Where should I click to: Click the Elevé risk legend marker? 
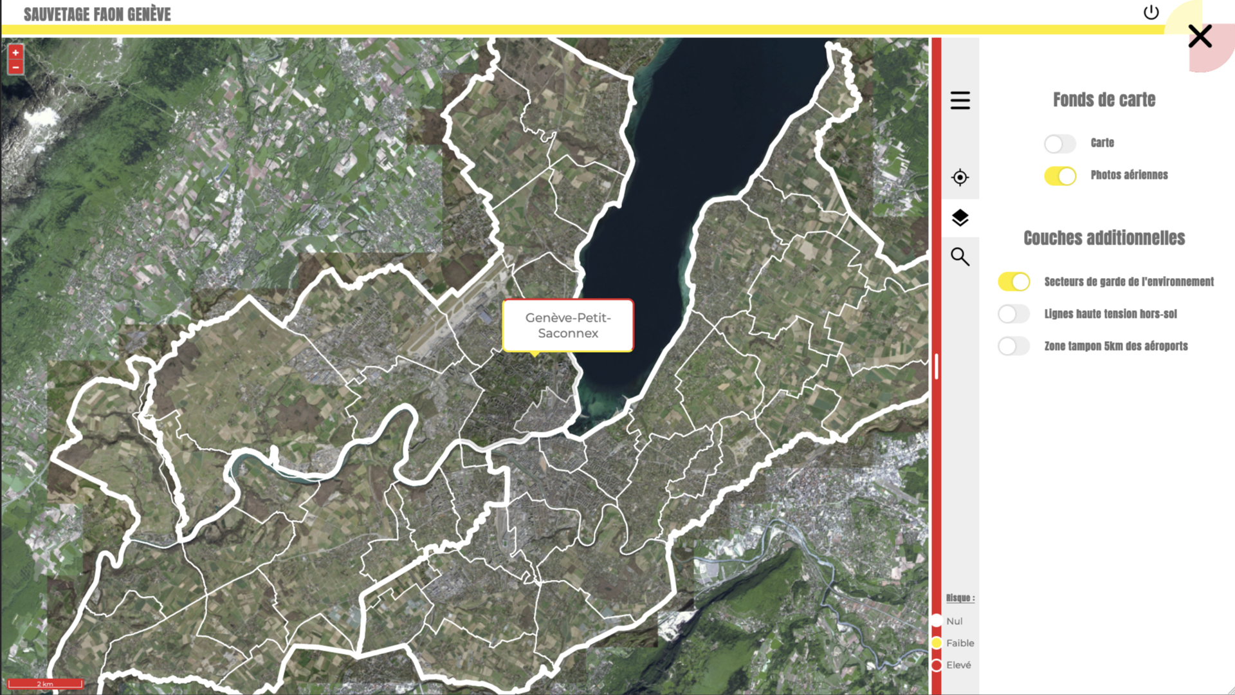pos(937,665)
